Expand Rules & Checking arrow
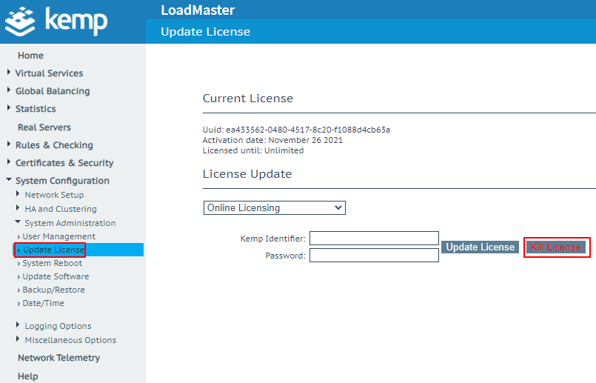Viewport: 596px width, 383px height. coord(9,144)
